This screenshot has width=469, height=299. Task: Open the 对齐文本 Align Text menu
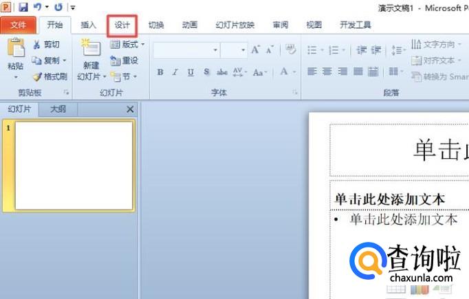tap(436, 60)
